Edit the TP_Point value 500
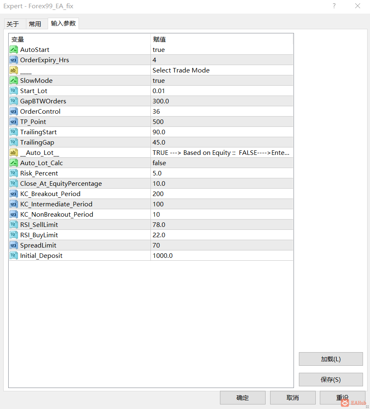The height and width of the screenshot is (409, 370). 222,122
